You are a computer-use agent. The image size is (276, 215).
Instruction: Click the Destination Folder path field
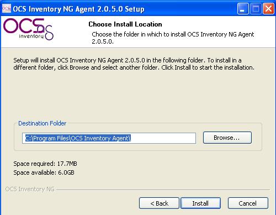coord(109,138)
